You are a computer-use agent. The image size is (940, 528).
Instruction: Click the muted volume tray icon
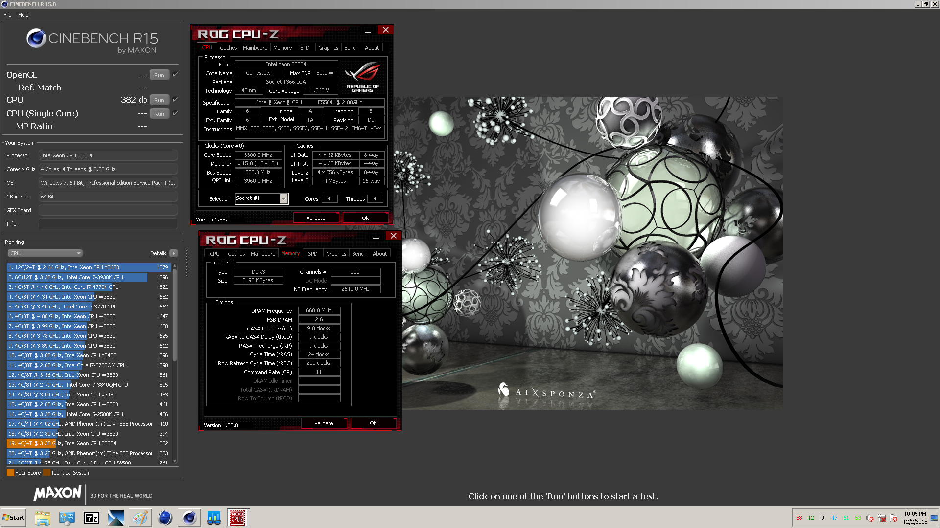pos(870,518)
